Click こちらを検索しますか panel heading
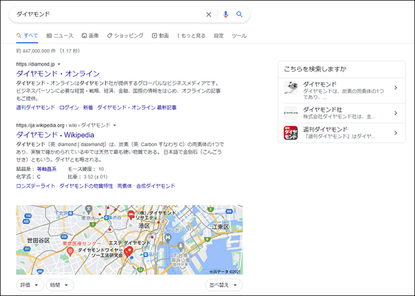Image resolution: width=415 pixels, height=296 pixels. [315, 69]
